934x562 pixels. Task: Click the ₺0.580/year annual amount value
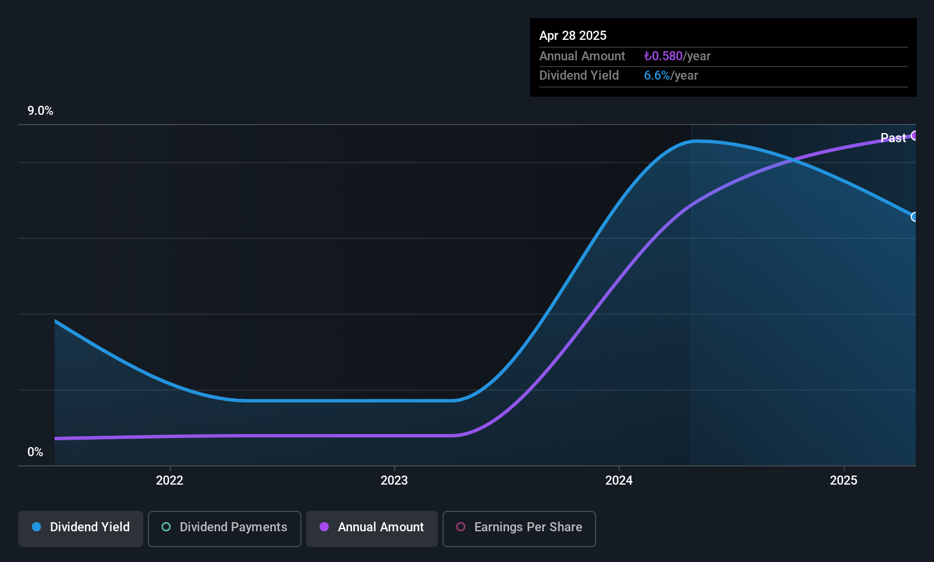tap(677, 56)
